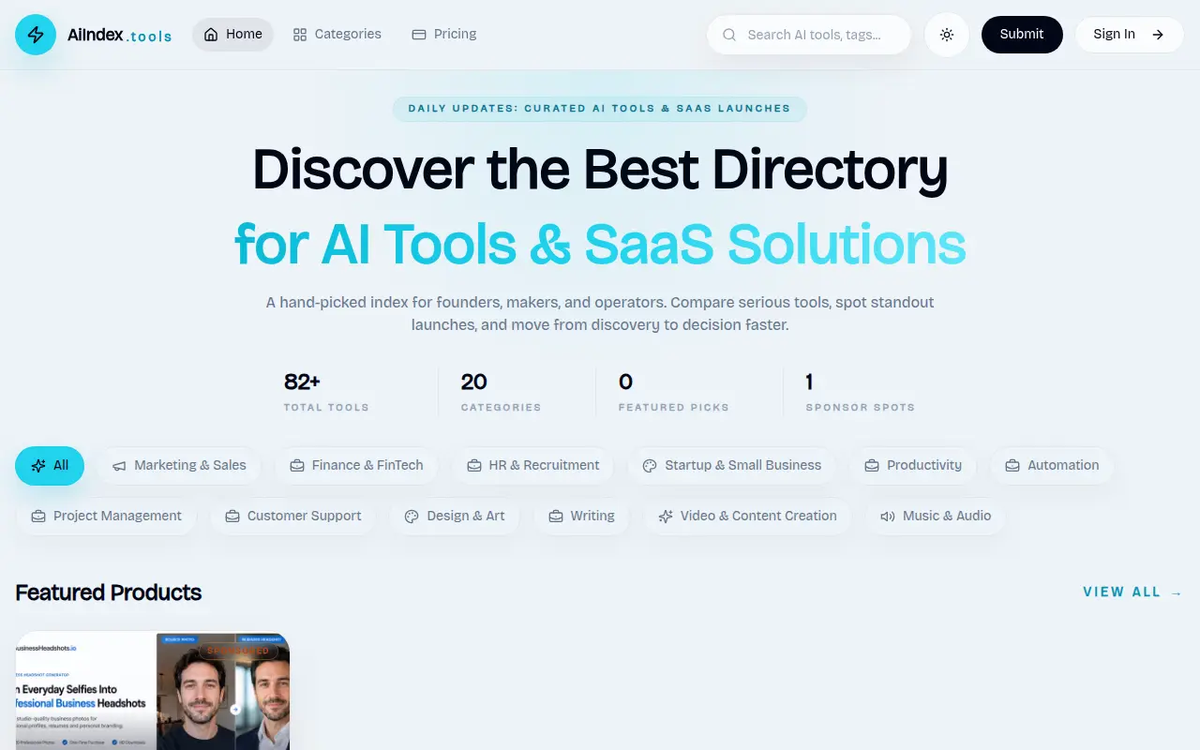Viewport: 1200px width, 750px height.
Task: Open the Home nav item
Action: (233, 35)
